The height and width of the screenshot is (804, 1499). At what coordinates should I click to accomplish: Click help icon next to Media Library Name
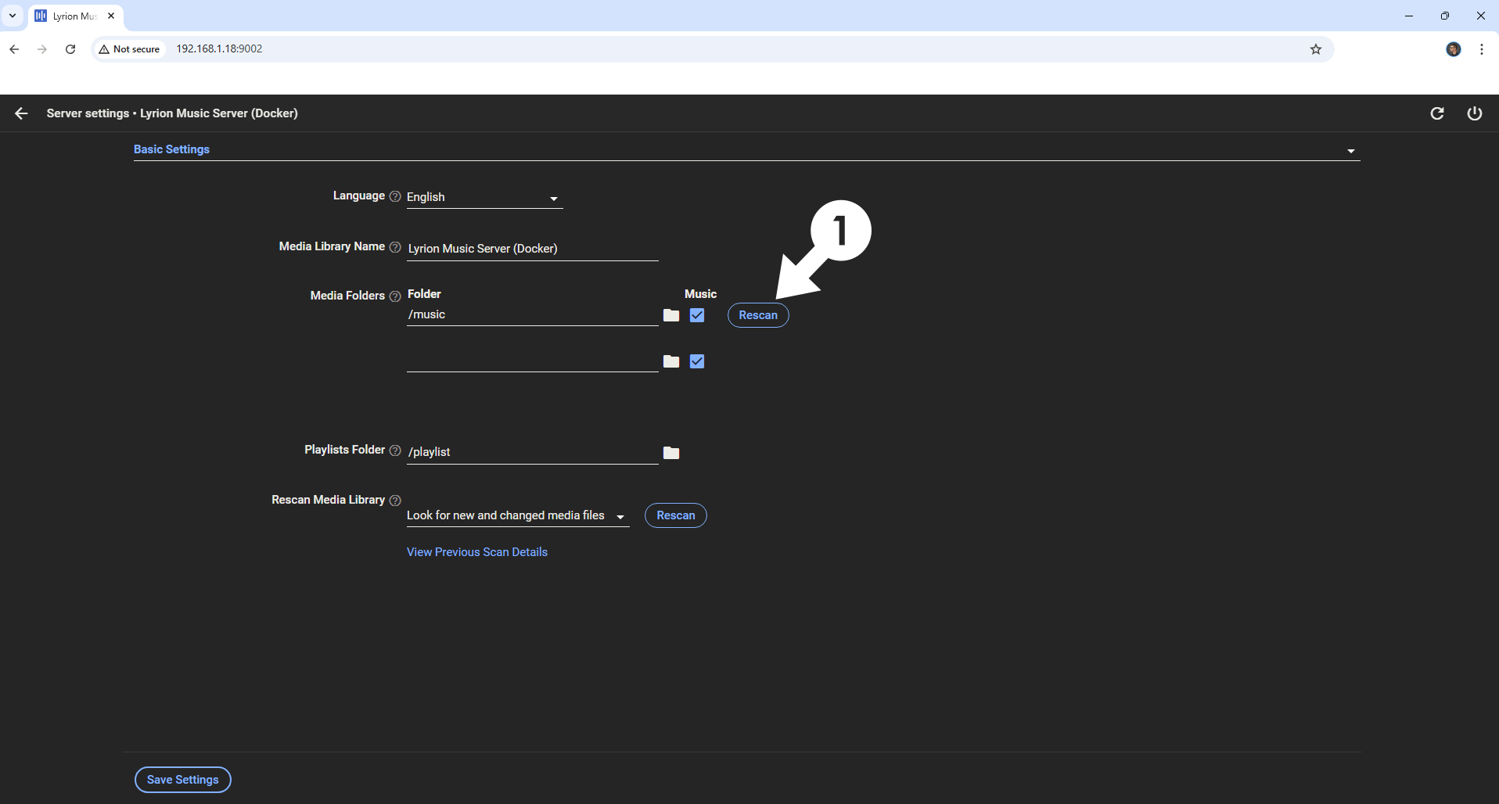[395, 247]
